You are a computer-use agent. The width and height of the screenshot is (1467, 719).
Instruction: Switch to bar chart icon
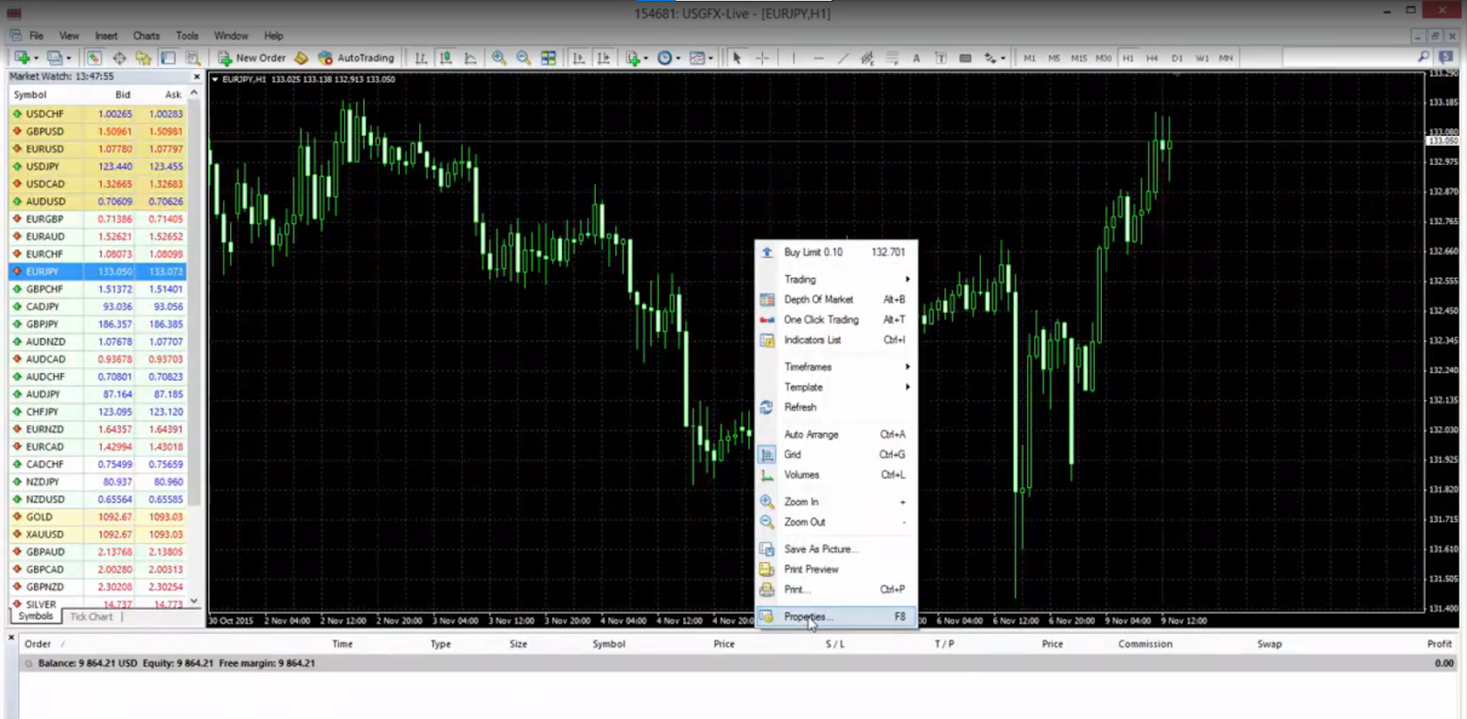click(421, 58)
